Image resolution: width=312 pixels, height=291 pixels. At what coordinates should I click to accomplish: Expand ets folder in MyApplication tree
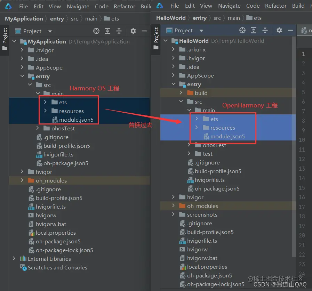(45, 102)
